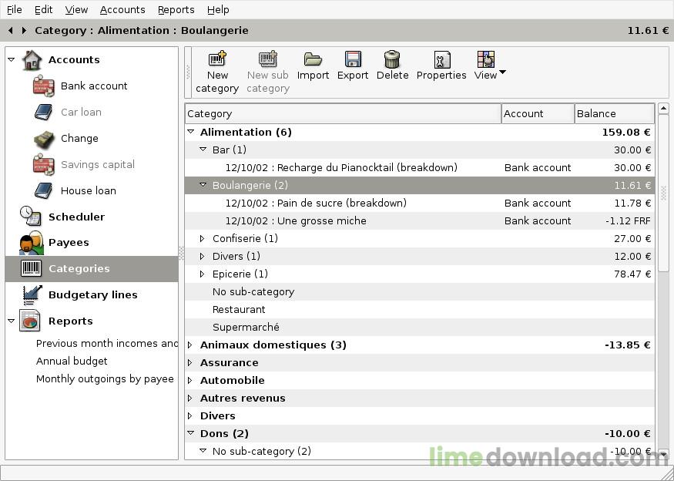Go back with the left navigation arrow
Viewport: 674px width, 481px height.
coord(11,30)
